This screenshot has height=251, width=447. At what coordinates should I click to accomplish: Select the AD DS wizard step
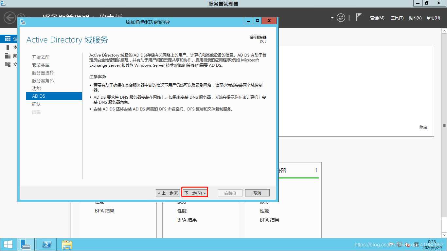coord(54,96)
